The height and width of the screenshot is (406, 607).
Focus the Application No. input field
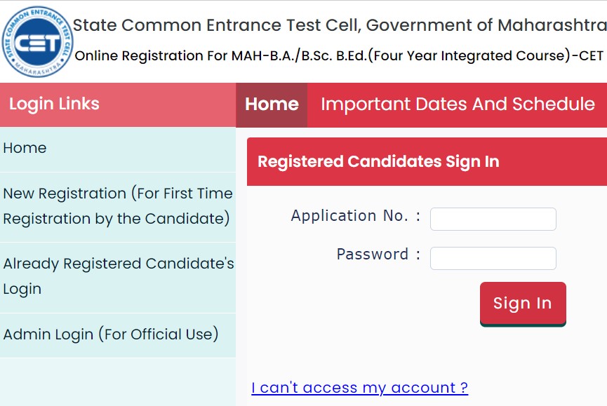[x=493, y=219]
